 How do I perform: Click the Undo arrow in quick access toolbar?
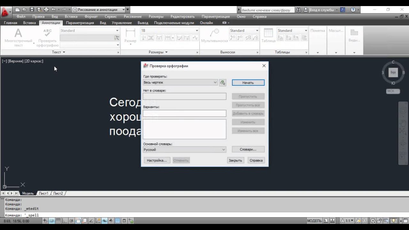pyautogui.click(x=53, y=10)
